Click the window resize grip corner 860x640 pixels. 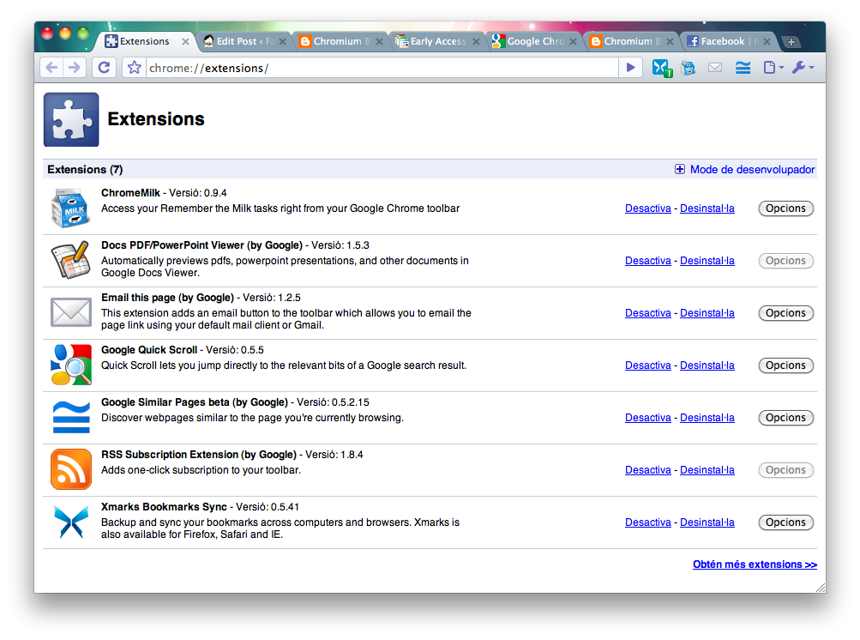tap(821, 588)
